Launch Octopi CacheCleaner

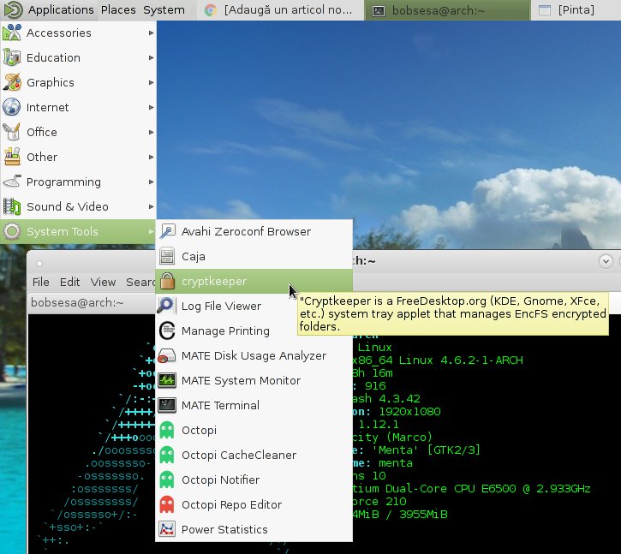pos(254,455)
